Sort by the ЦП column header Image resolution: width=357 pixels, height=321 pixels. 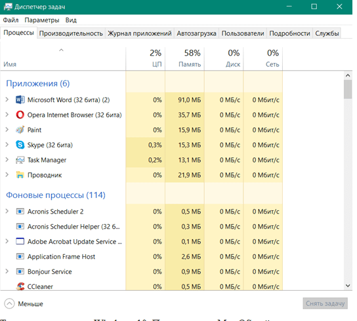(145, 59)
